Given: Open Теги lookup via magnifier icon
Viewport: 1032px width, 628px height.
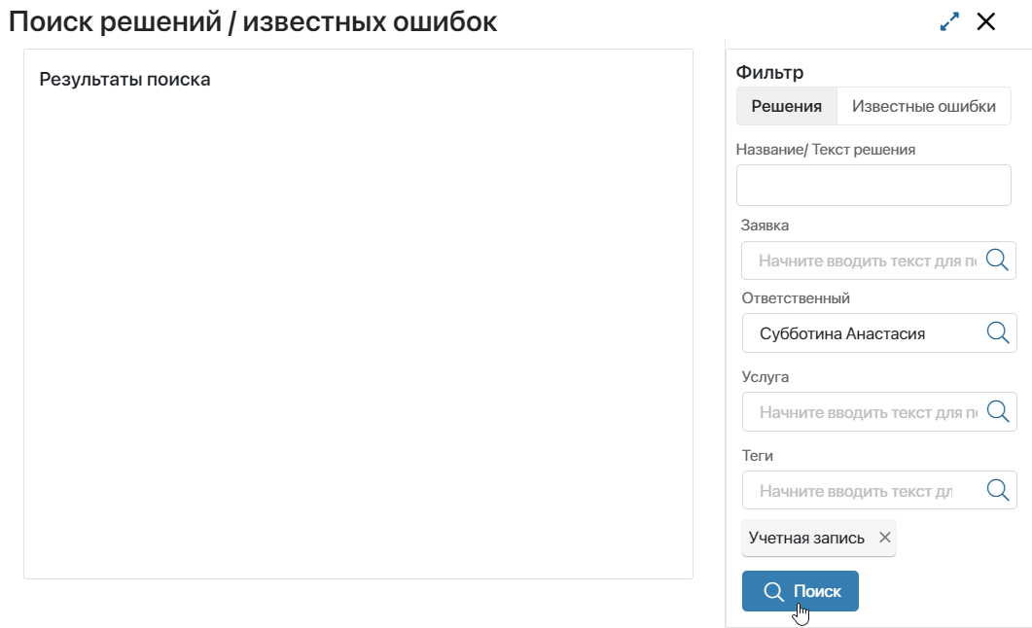Looking at the screenshot, I should [x=998, y=489].
